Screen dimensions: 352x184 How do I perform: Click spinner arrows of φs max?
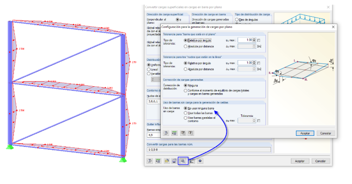tap(254, 63)
